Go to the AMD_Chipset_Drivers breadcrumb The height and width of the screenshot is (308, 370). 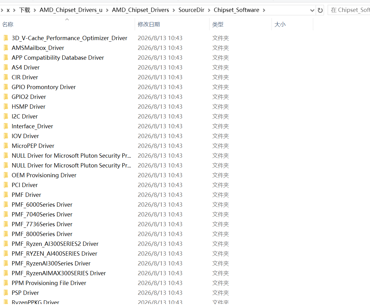[141, 10]
